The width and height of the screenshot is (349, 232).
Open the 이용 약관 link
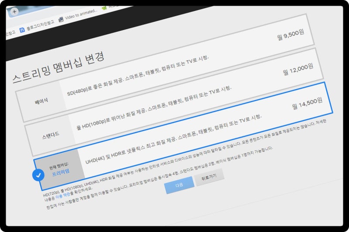point(63,195)
